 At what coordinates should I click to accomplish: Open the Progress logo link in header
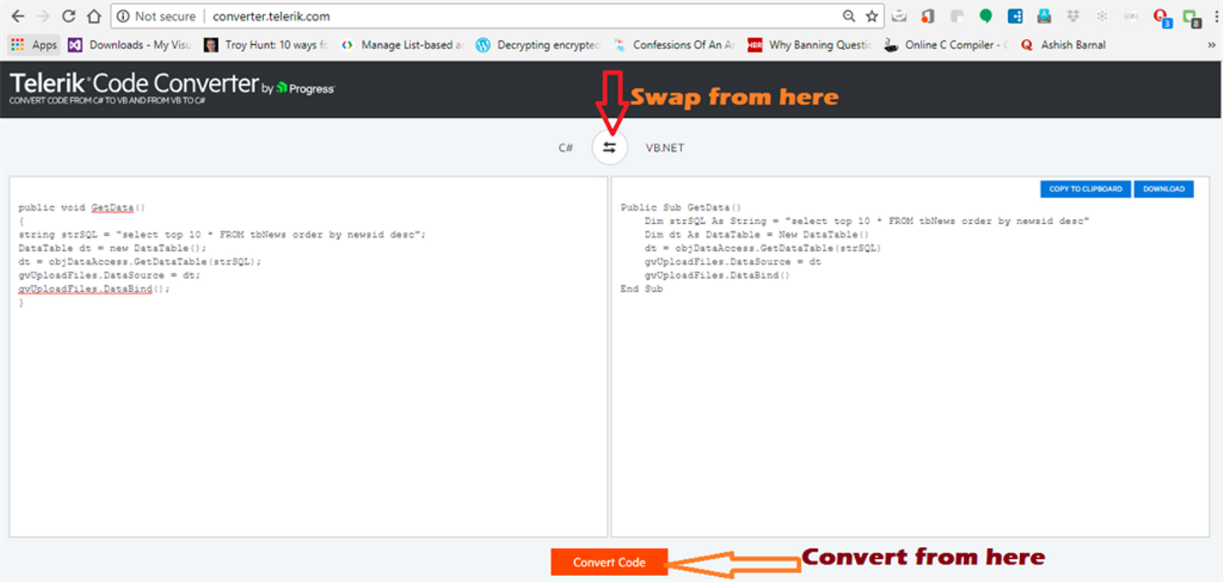click(306, 87)
